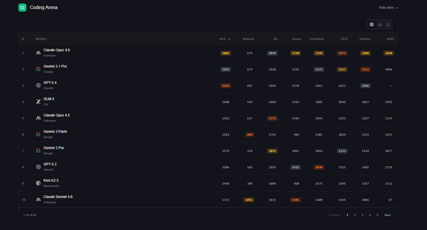This screenshot has width=427, height=230.
Task: Toggle sort order on the AVG column
Action: point(225,39)
